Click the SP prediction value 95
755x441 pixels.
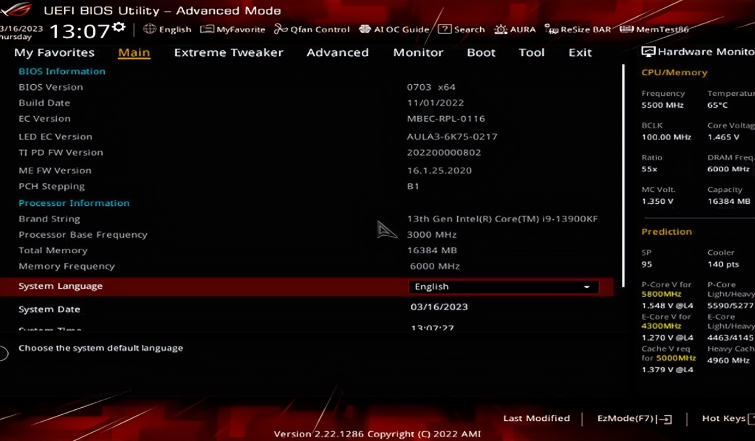[647, 264]
